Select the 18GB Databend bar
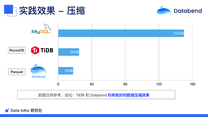 point(66,71)
